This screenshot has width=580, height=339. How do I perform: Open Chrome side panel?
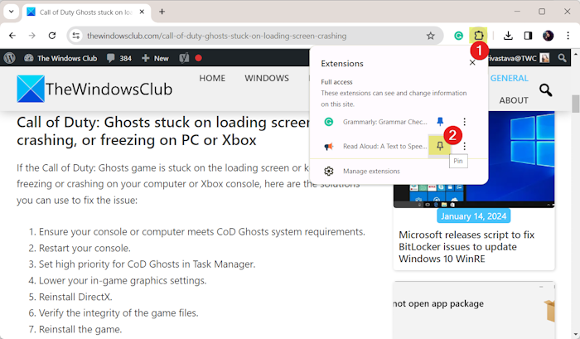click(x=529, y=36)
